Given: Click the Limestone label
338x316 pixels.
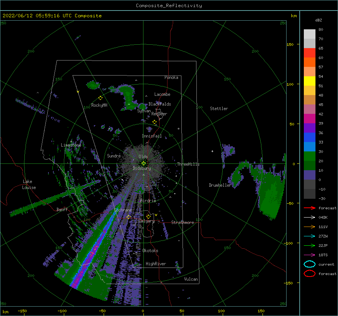Looking at the screenshot, I should [x=71, y=145].
